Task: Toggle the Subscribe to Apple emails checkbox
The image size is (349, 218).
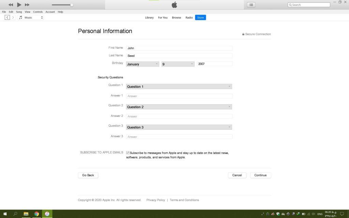Action: tap(128, 153)
